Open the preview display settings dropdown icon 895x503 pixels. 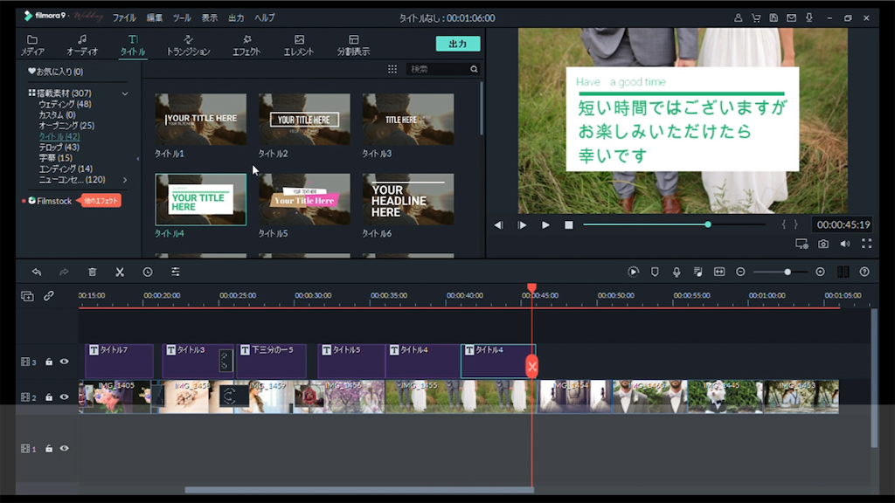(801, 244)
